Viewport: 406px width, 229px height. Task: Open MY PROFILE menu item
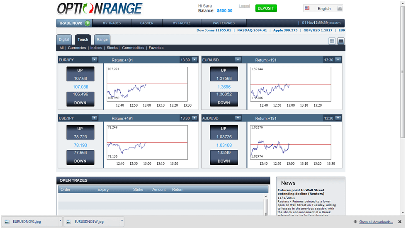[x=182, y=23]
